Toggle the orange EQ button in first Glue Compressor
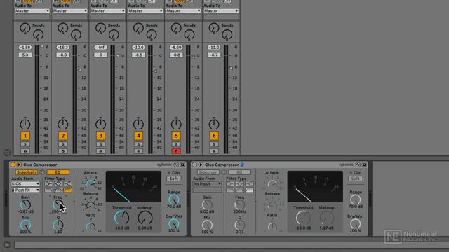 point(58,172)
